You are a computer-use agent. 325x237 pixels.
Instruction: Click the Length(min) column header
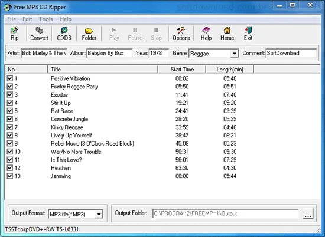[x=230, y=70]
